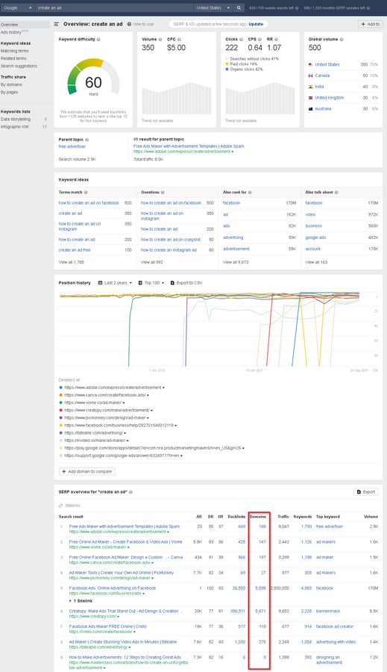Click the CPC info icon
The image size is (387, 672).
[x=179, y=40]
